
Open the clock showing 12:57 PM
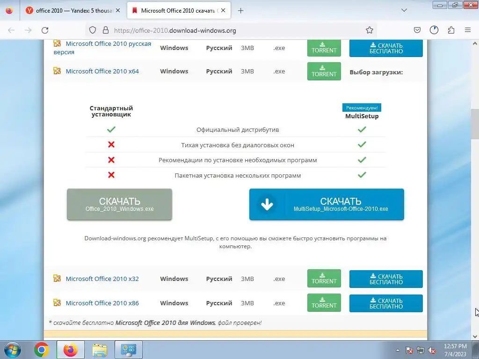coord(455,350)
